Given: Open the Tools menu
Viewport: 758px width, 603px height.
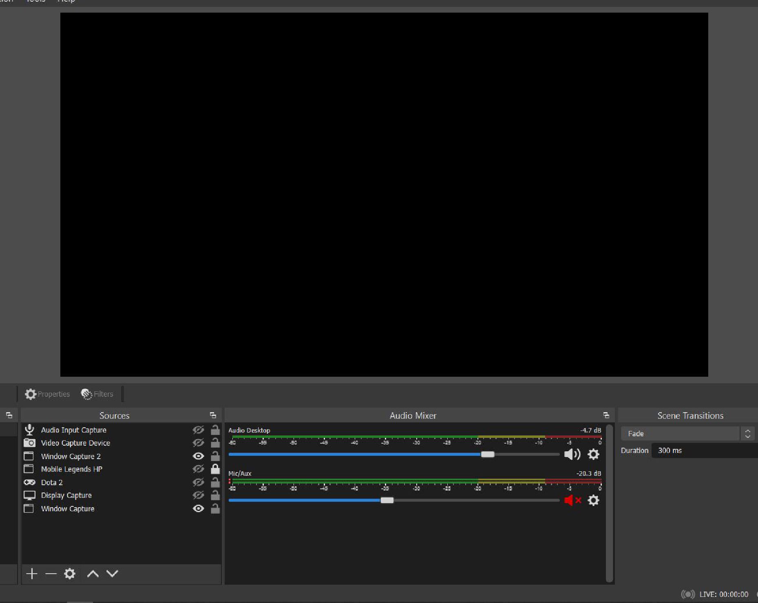Looking at the screenshot, I should [35, 2].
